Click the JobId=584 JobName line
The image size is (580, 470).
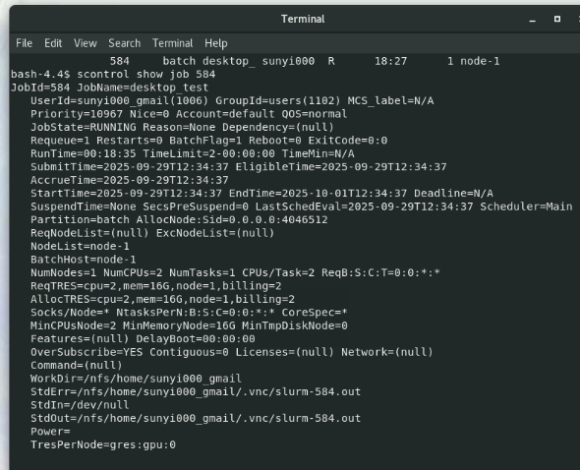(x=109, y=88)
